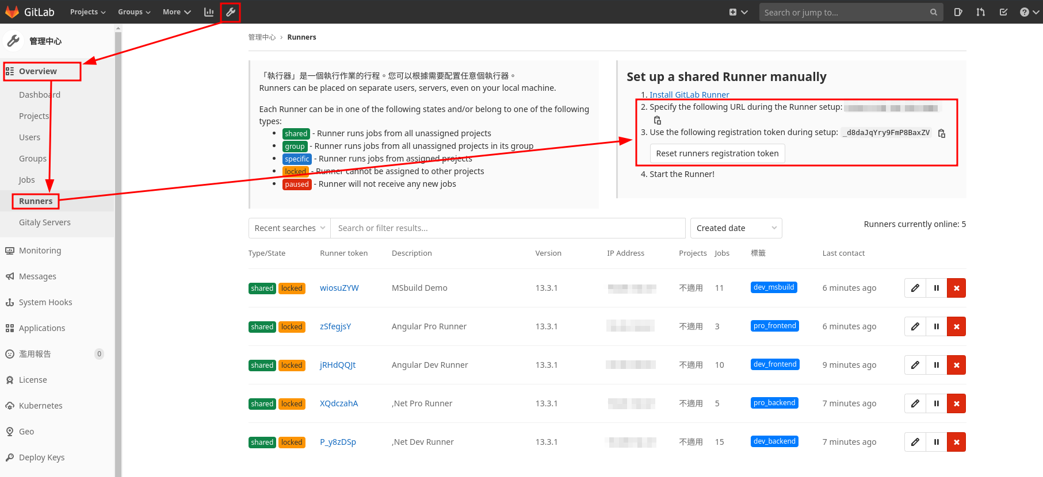
Task: Click the search magnifier icon
Action: [x=933, y=12]
